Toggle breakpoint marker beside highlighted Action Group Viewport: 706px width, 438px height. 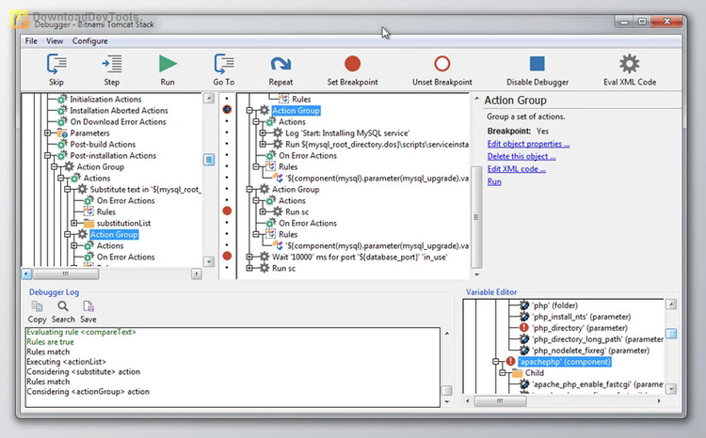(x=227, y=109)
